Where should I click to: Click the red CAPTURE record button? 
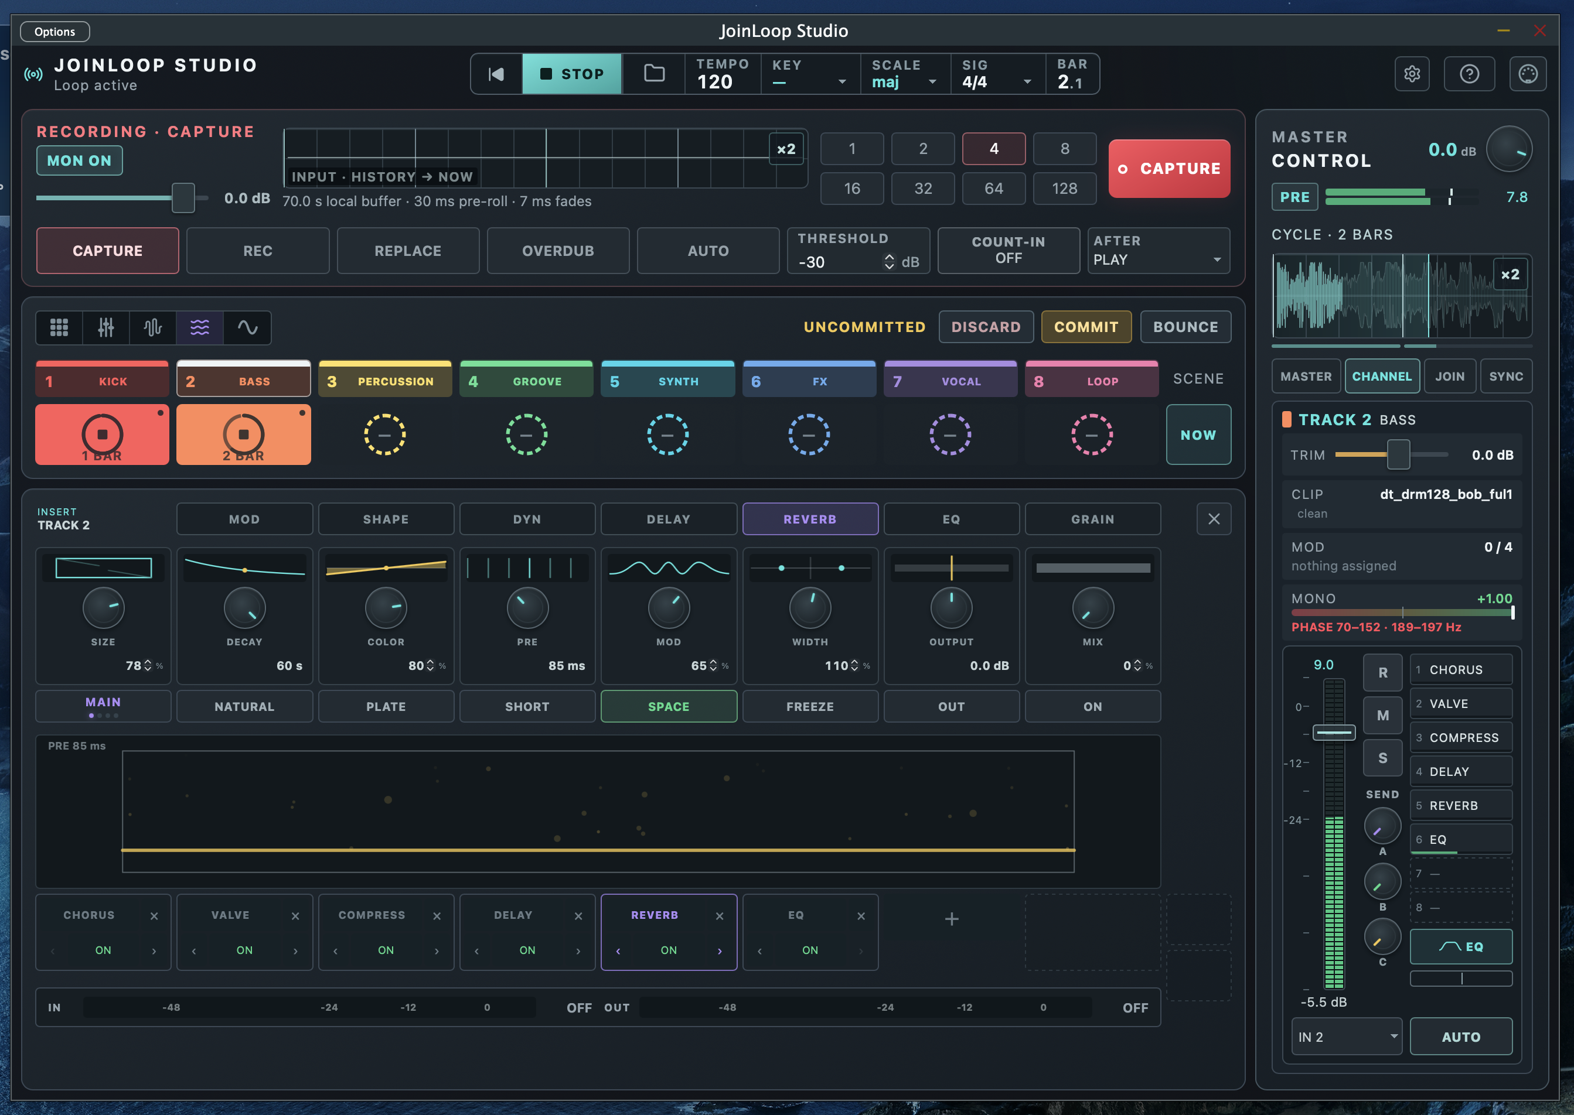tap(1168, 169)
